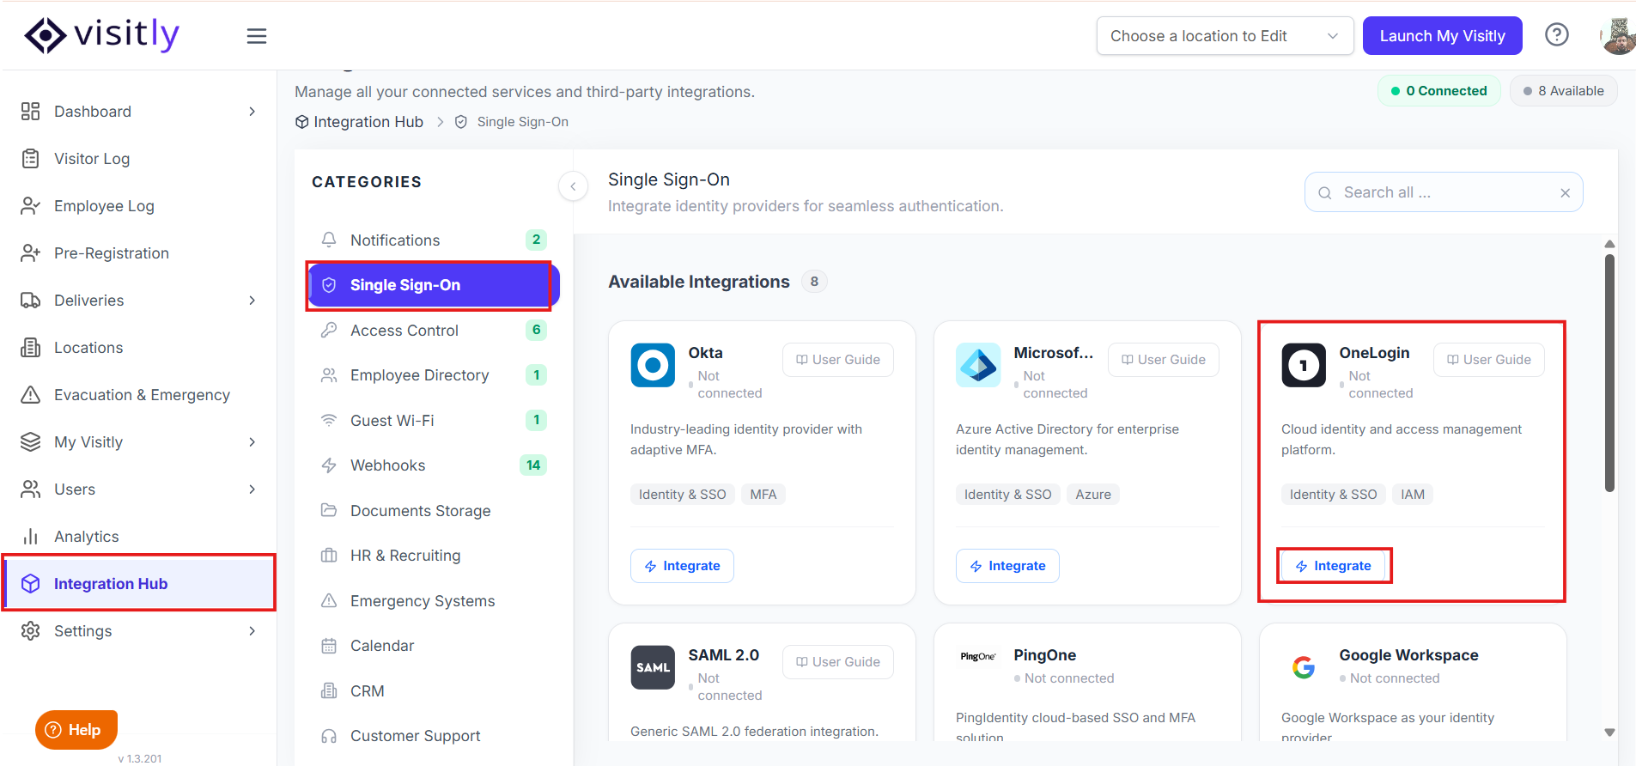Click the Dashboard grid icon
Viewport: 1636px width, 766px height.
pos(31,112)
